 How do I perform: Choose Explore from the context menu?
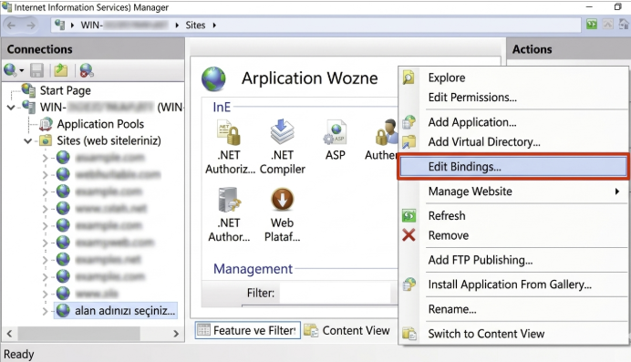(447, 78)
